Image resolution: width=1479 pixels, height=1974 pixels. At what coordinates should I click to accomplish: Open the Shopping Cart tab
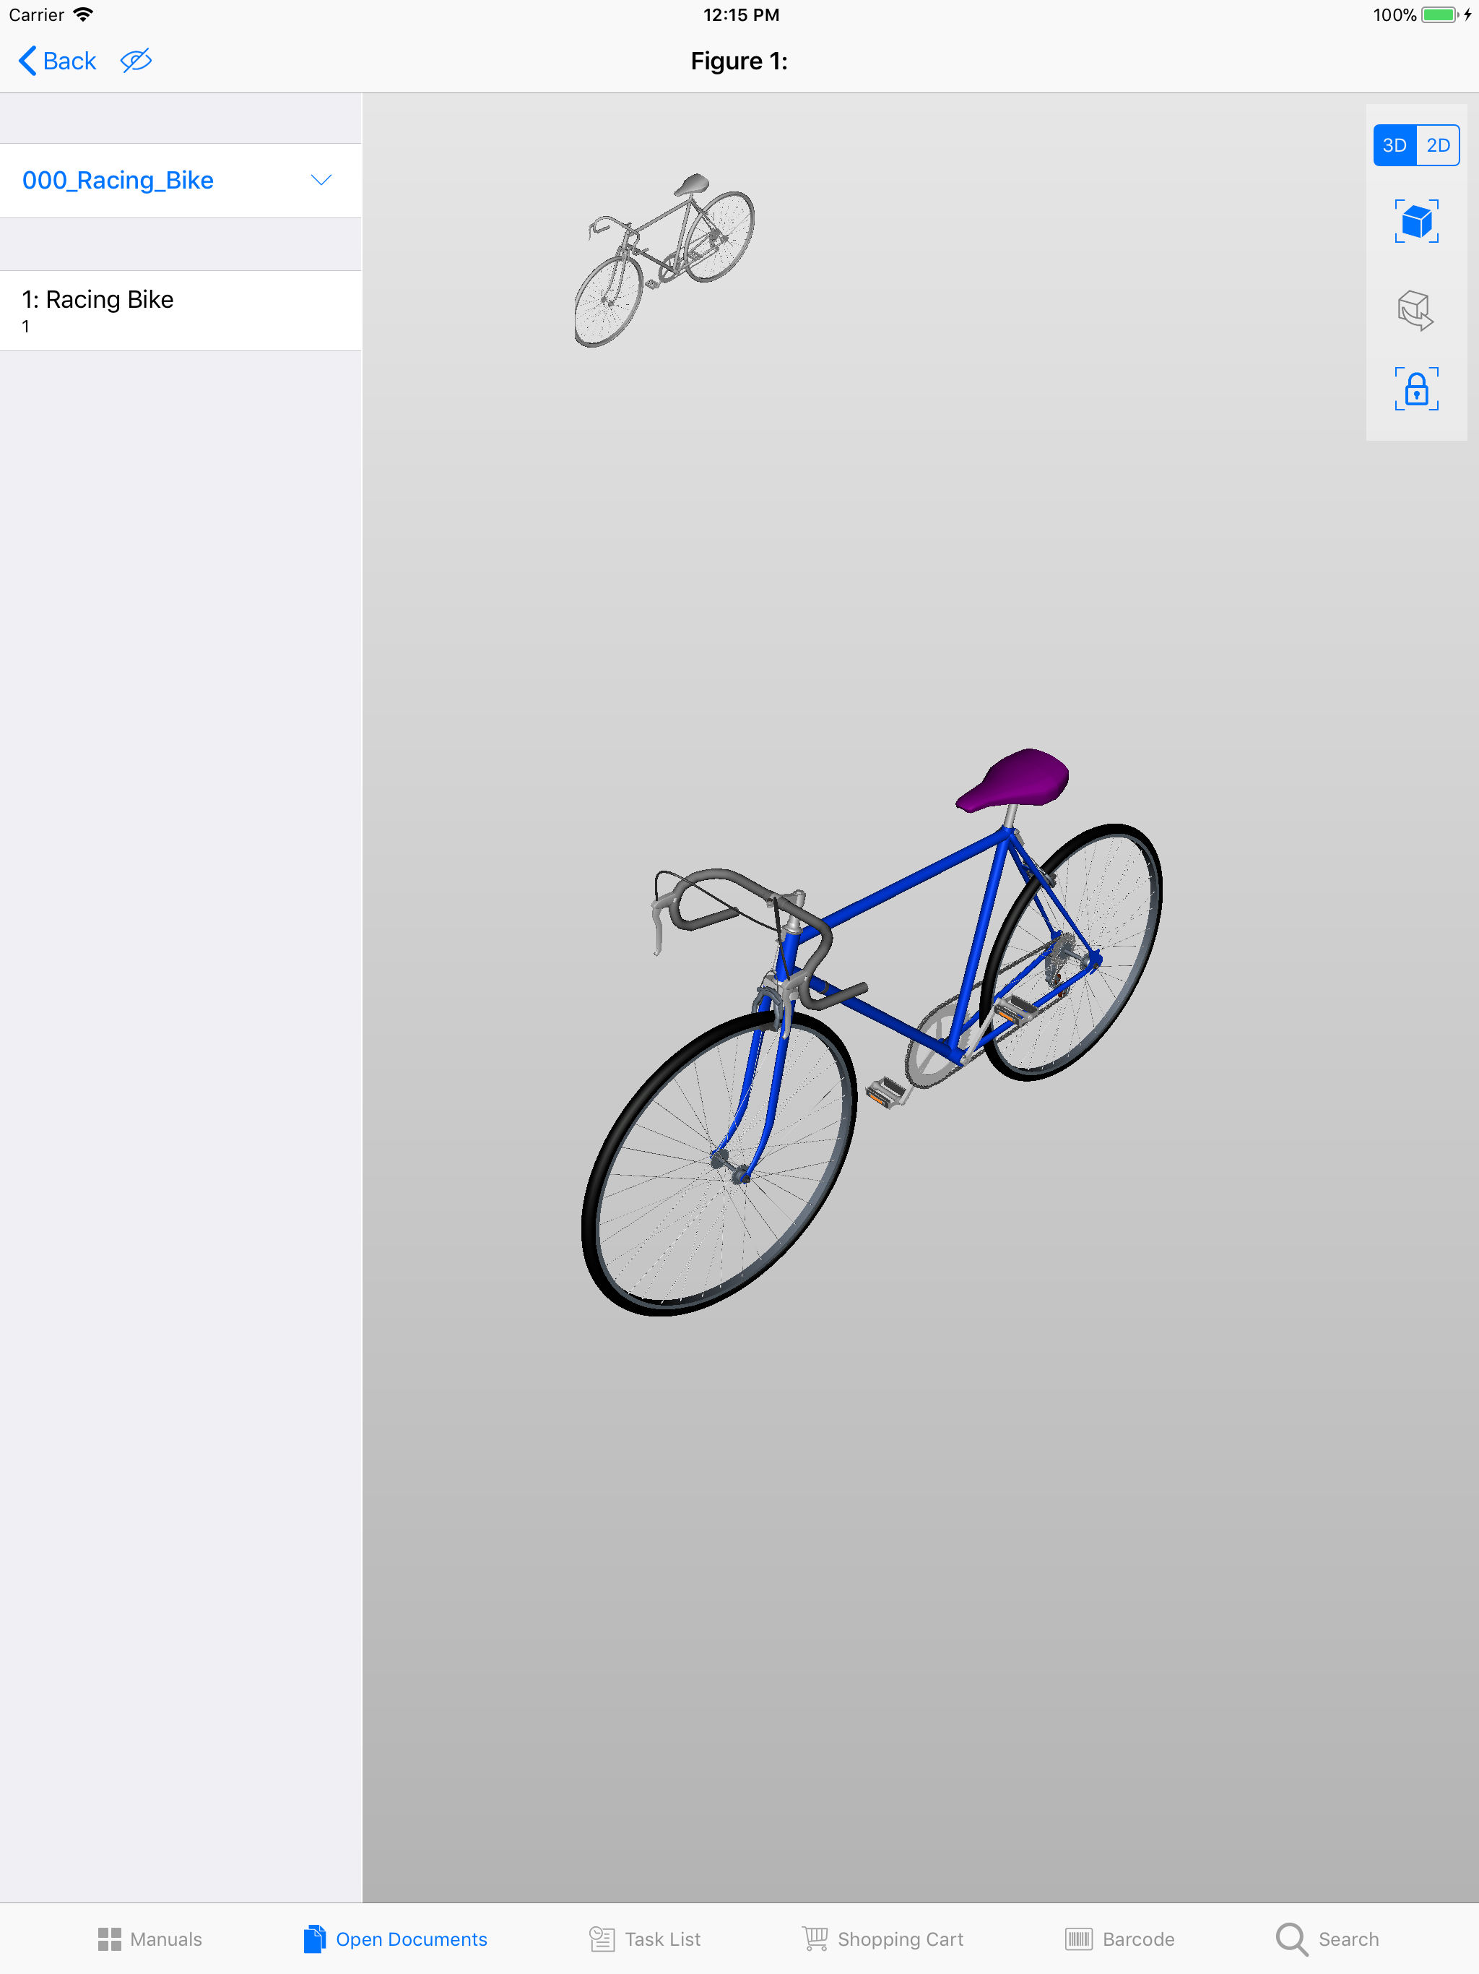(882, 1939)
